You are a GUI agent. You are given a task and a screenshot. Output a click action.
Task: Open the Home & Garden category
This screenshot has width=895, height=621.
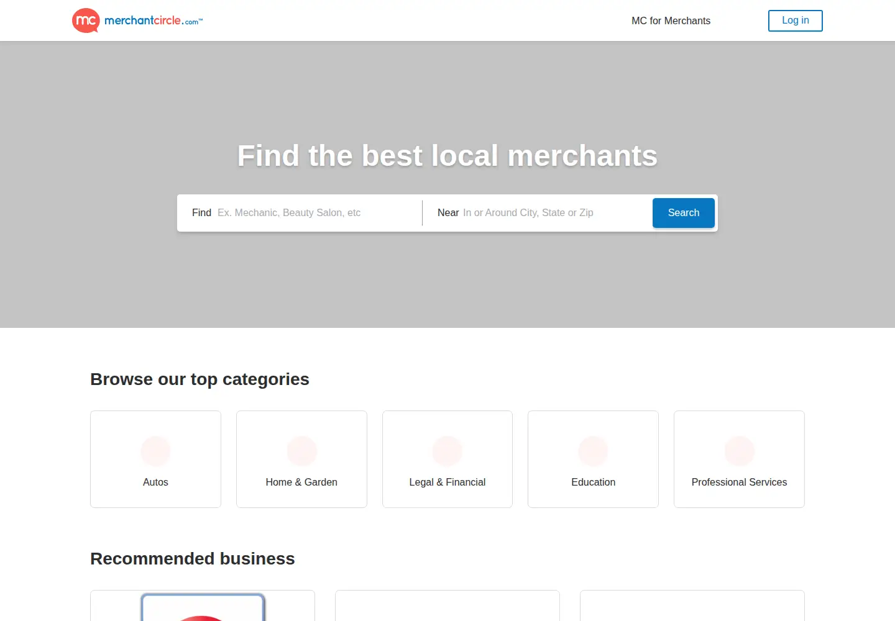(301, 459)
